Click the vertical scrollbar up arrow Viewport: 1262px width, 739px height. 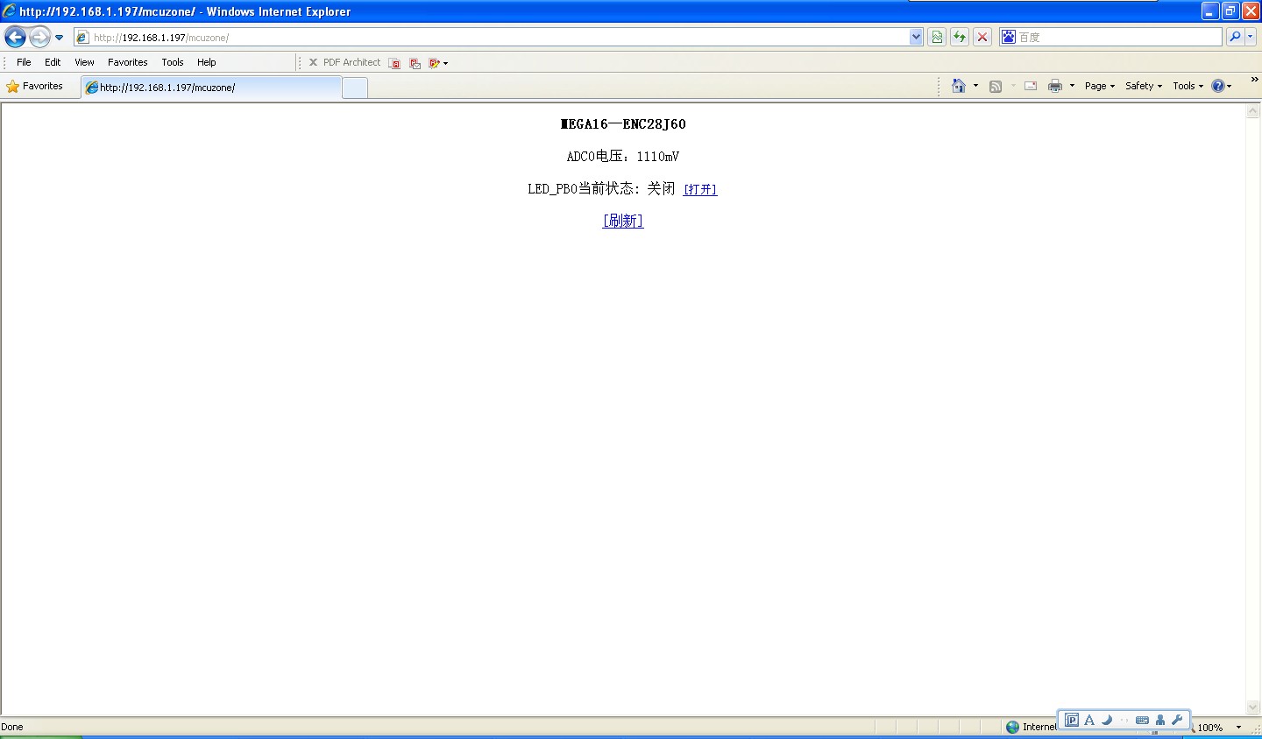(1253, 111)
